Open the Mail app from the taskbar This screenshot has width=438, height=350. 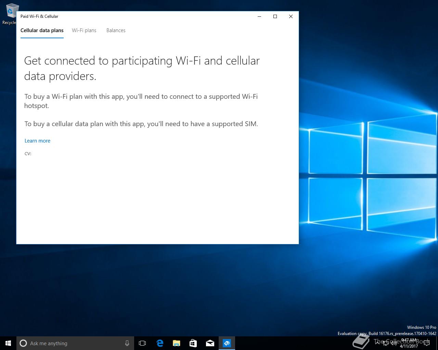(x=210, y=343)
